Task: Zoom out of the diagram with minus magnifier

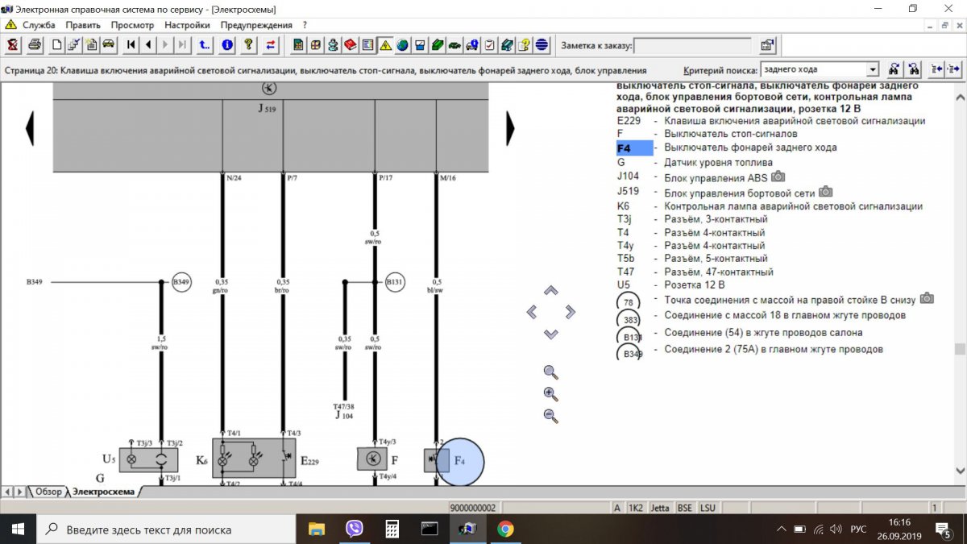Action: (x=551, y=416)
